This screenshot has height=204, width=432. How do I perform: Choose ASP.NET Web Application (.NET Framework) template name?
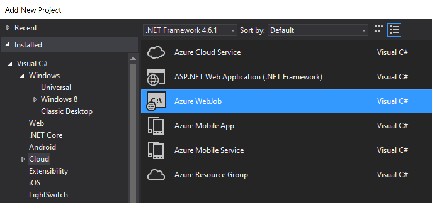click(x=248, y=77)
